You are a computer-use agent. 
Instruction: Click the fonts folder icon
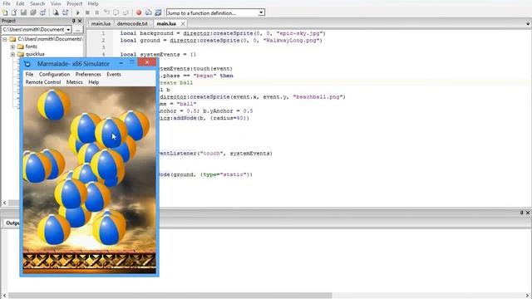pyautogui.click(x=20, y=47)
